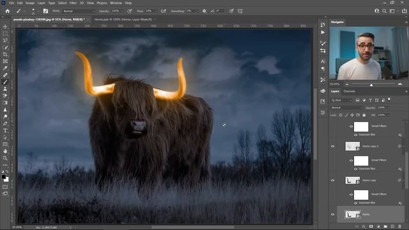Image resolution: width=409 pixels, height=230 pixels.
Task: Delete layer using the trash icon
Action: 399,226
